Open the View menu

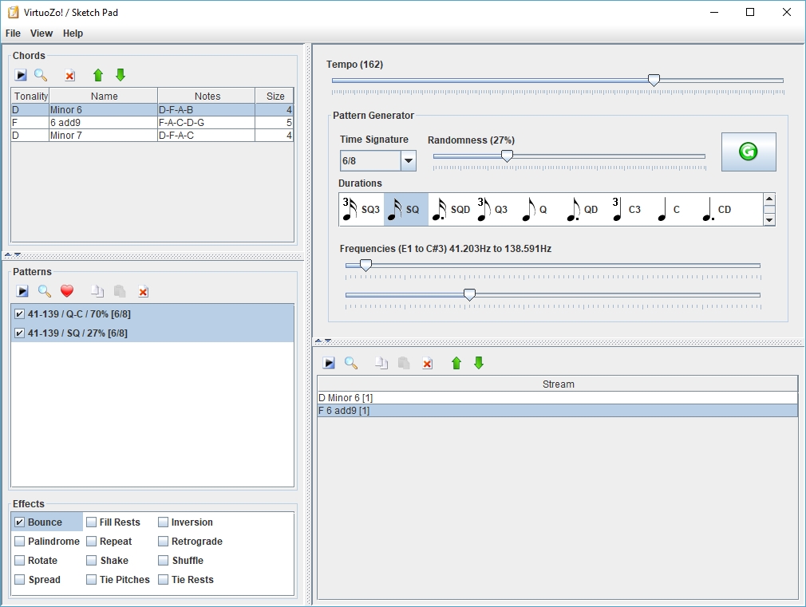point(41,34)
